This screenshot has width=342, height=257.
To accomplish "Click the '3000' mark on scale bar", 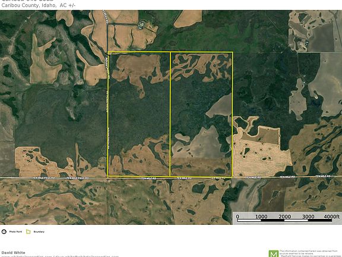I will [x=308, y=217].
